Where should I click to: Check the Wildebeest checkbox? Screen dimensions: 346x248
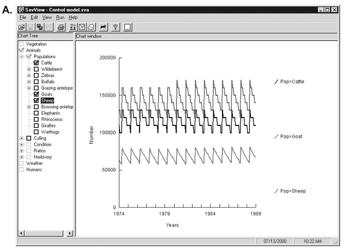[x=36, y=69]
